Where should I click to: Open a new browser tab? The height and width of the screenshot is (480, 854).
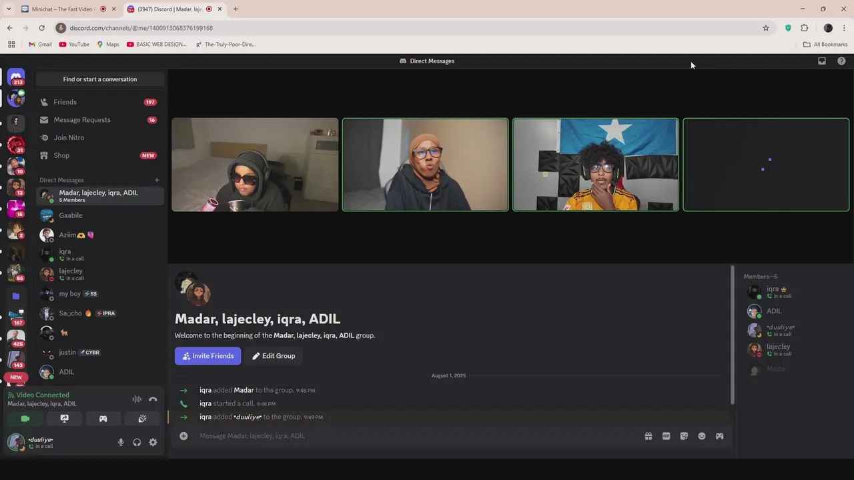[236, 9]
